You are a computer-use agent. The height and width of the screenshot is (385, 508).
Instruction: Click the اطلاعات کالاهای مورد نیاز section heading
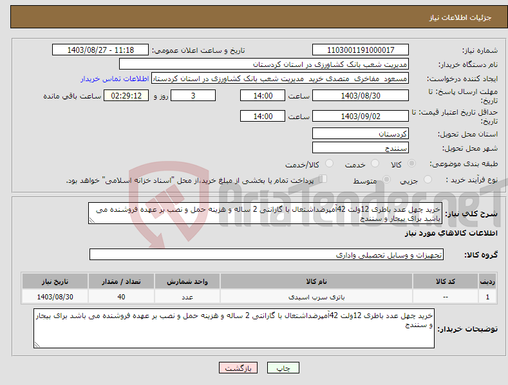451,233
